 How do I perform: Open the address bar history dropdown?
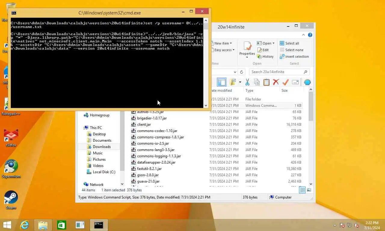pos(235,72)
